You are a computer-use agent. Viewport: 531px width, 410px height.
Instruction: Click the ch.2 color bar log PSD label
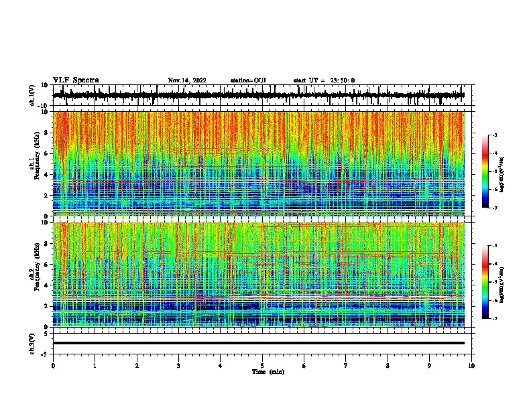[x=502, y=285]
